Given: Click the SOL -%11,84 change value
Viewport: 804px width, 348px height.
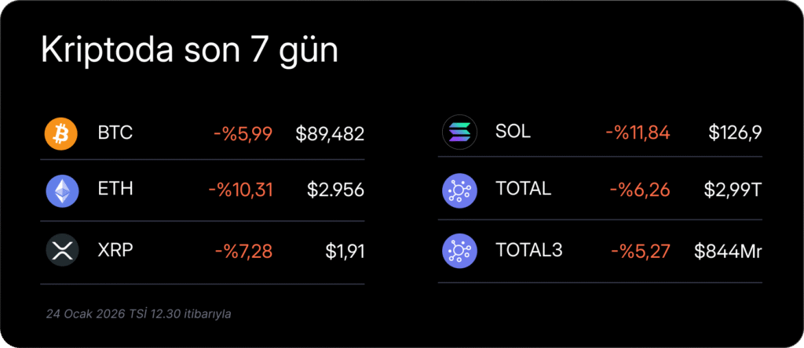Looking at the screenshot, I should (x=638, y=132).
